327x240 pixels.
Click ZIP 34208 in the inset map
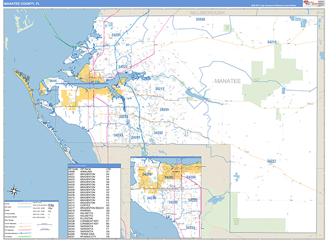191,177
